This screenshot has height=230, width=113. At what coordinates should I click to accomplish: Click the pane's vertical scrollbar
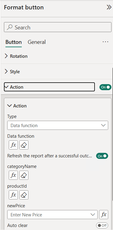pyautogui.click(x=112, y=134)
